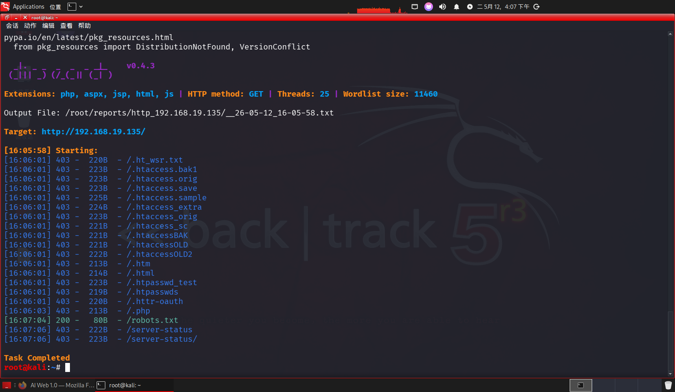Click the /.htaccess.bak1 path text
Viewport: 675px width, 392px height.
(162, 169)
